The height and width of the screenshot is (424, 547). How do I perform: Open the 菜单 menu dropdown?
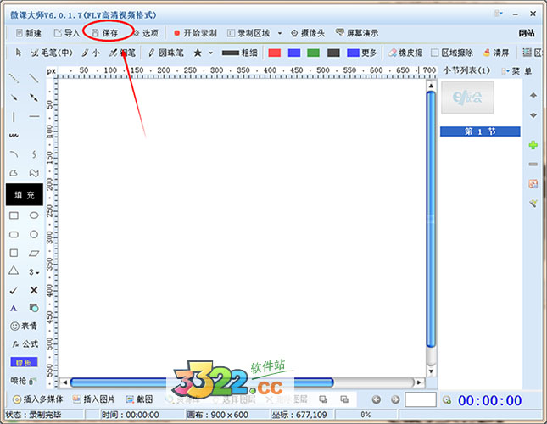coord(517,71)
